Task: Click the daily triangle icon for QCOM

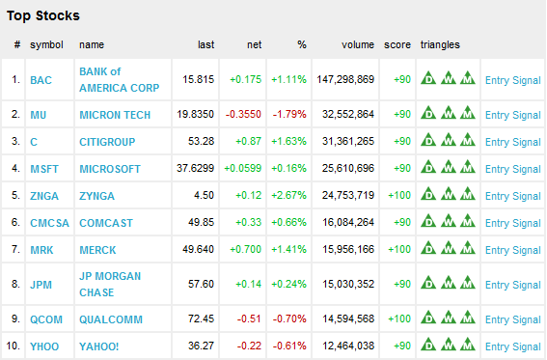Action: click(428, 318)
